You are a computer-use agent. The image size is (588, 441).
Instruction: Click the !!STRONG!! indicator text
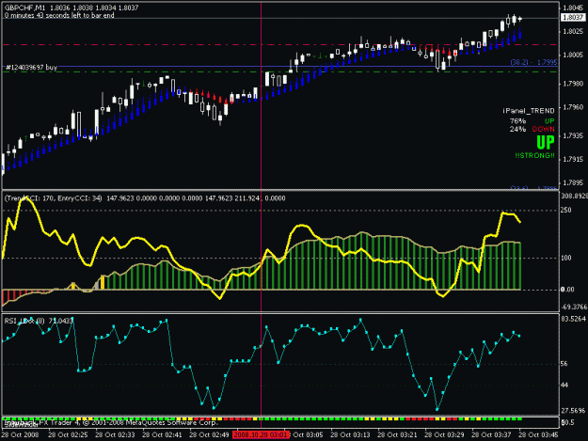[534, 155]
